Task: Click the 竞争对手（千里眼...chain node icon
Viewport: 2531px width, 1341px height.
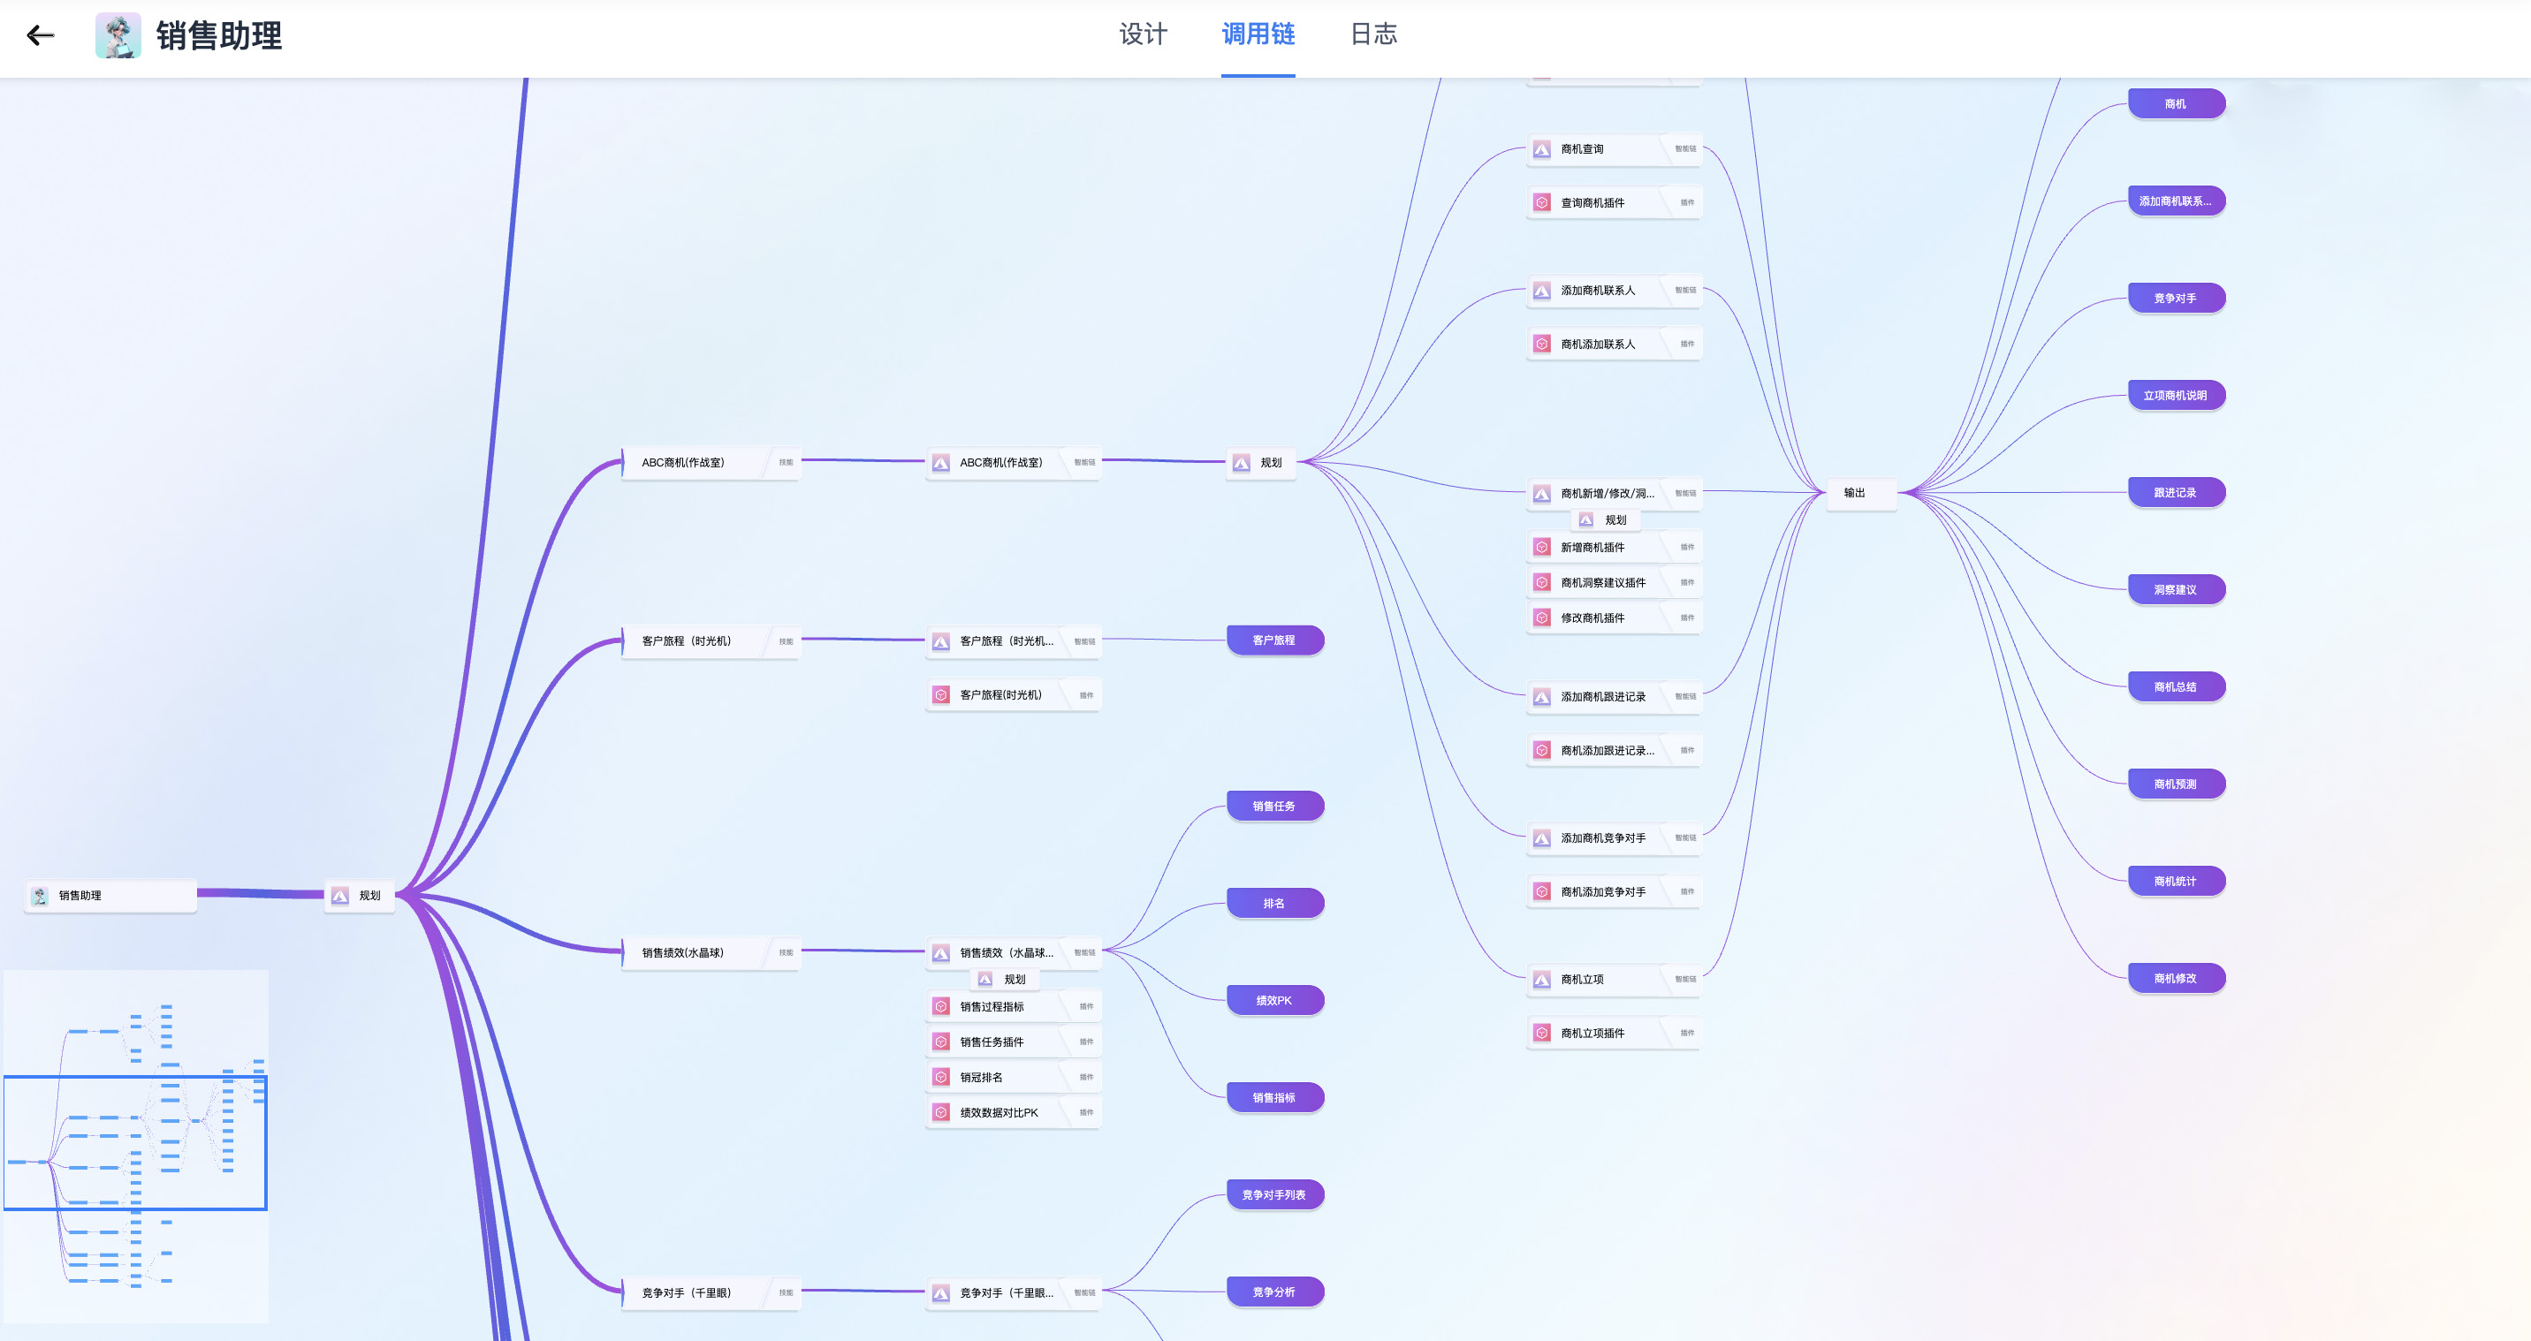Action: [940, 1293]
